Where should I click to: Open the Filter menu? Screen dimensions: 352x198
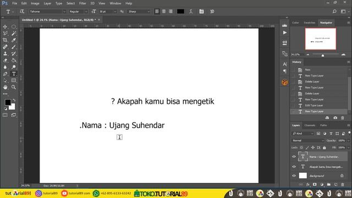[82, 3]
